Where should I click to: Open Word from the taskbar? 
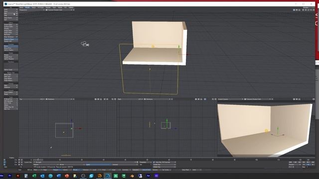point(59,176)
